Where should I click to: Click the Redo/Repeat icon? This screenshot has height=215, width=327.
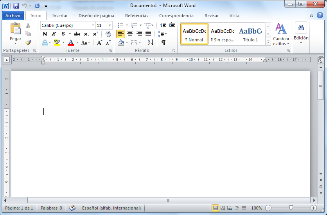37,6
